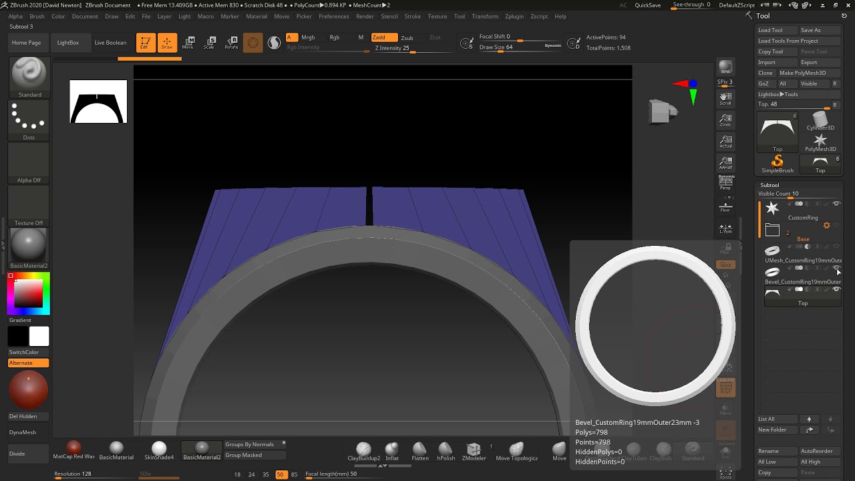Adjust the Draw Size slider
Image resolution: width=855 pixels, height=481 pixels.
(x=520, y=47)
